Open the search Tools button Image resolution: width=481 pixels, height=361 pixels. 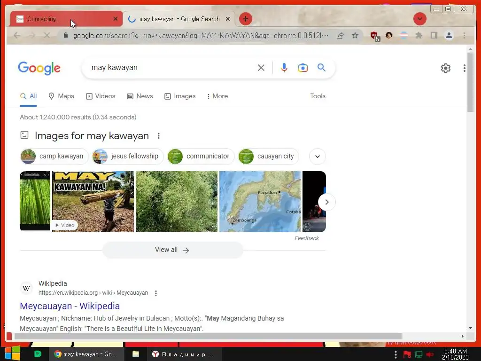318,96
